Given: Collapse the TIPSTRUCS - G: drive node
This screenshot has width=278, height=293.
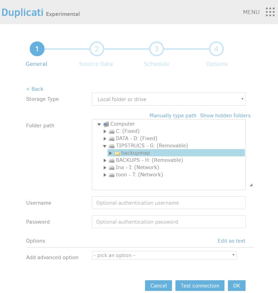Looking at the screenshot, I should pyautogui.click(x=105, y=146).
